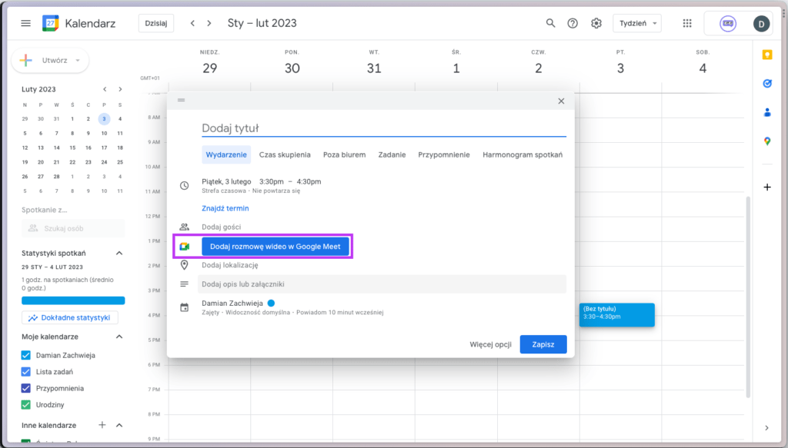Open Google Maps side panel icon
Viewport: 788px width, 448px height.
tap(767, 141)
